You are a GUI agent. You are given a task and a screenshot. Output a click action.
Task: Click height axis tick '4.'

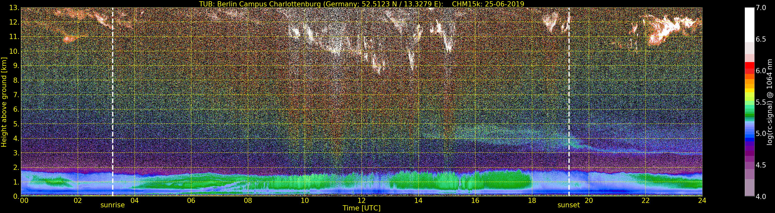16,138
